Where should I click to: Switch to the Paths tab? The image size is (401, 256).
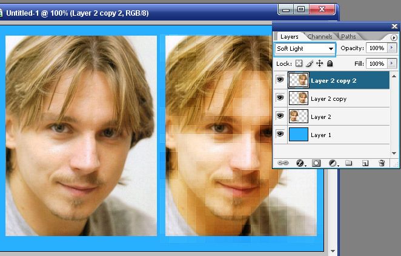pyautogui.click(x=348, y=36)
